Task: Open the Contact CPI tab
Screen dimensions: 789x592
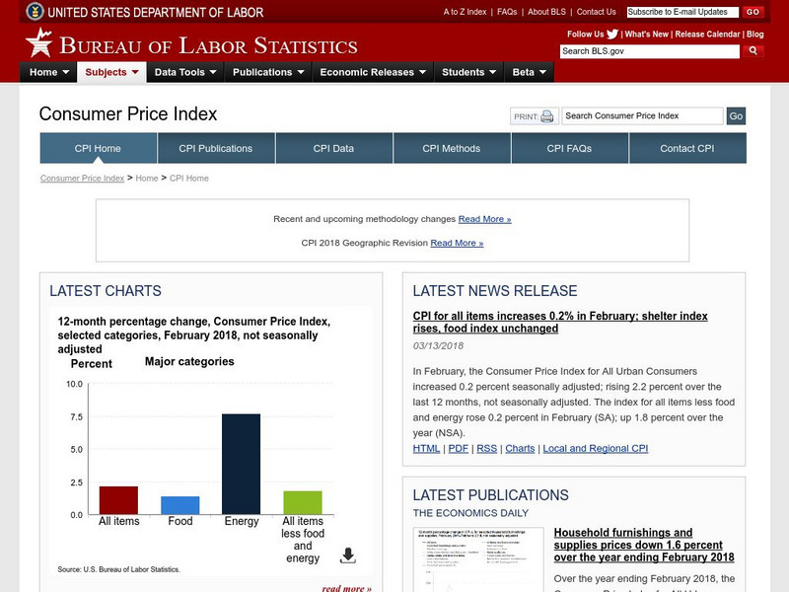Action: (687, 149)
